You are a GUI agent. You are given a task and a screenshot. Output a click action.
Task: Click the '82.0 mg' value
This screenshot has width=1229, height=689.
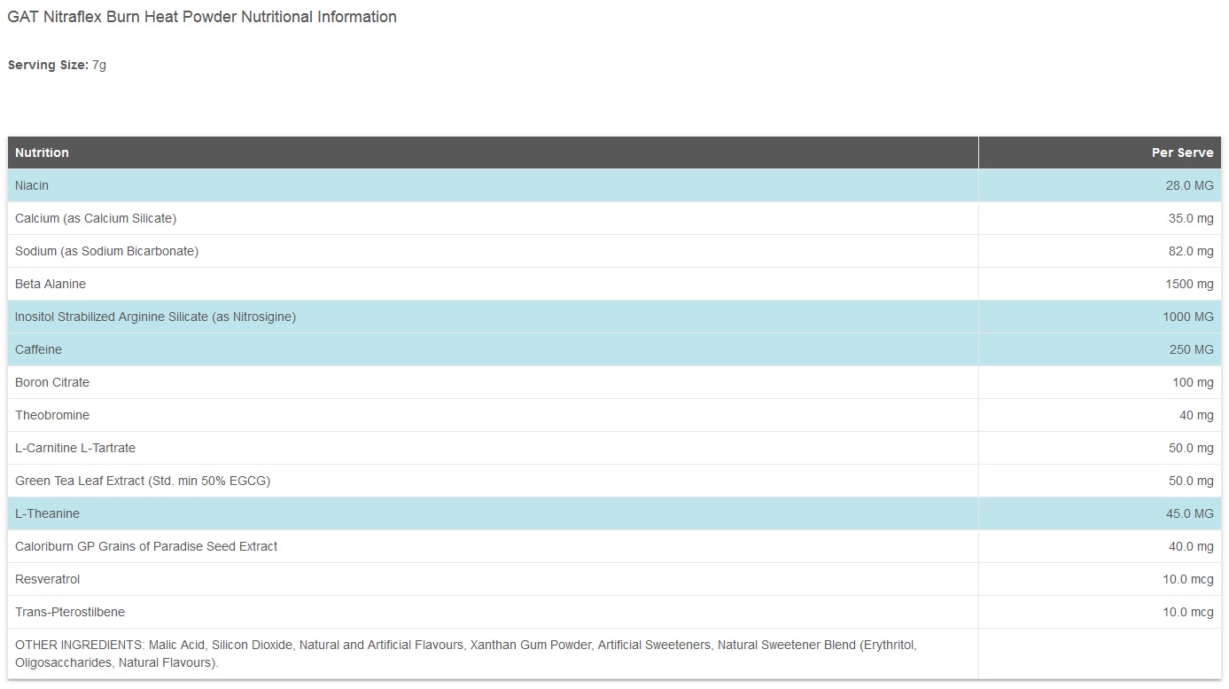point(1191,251)
